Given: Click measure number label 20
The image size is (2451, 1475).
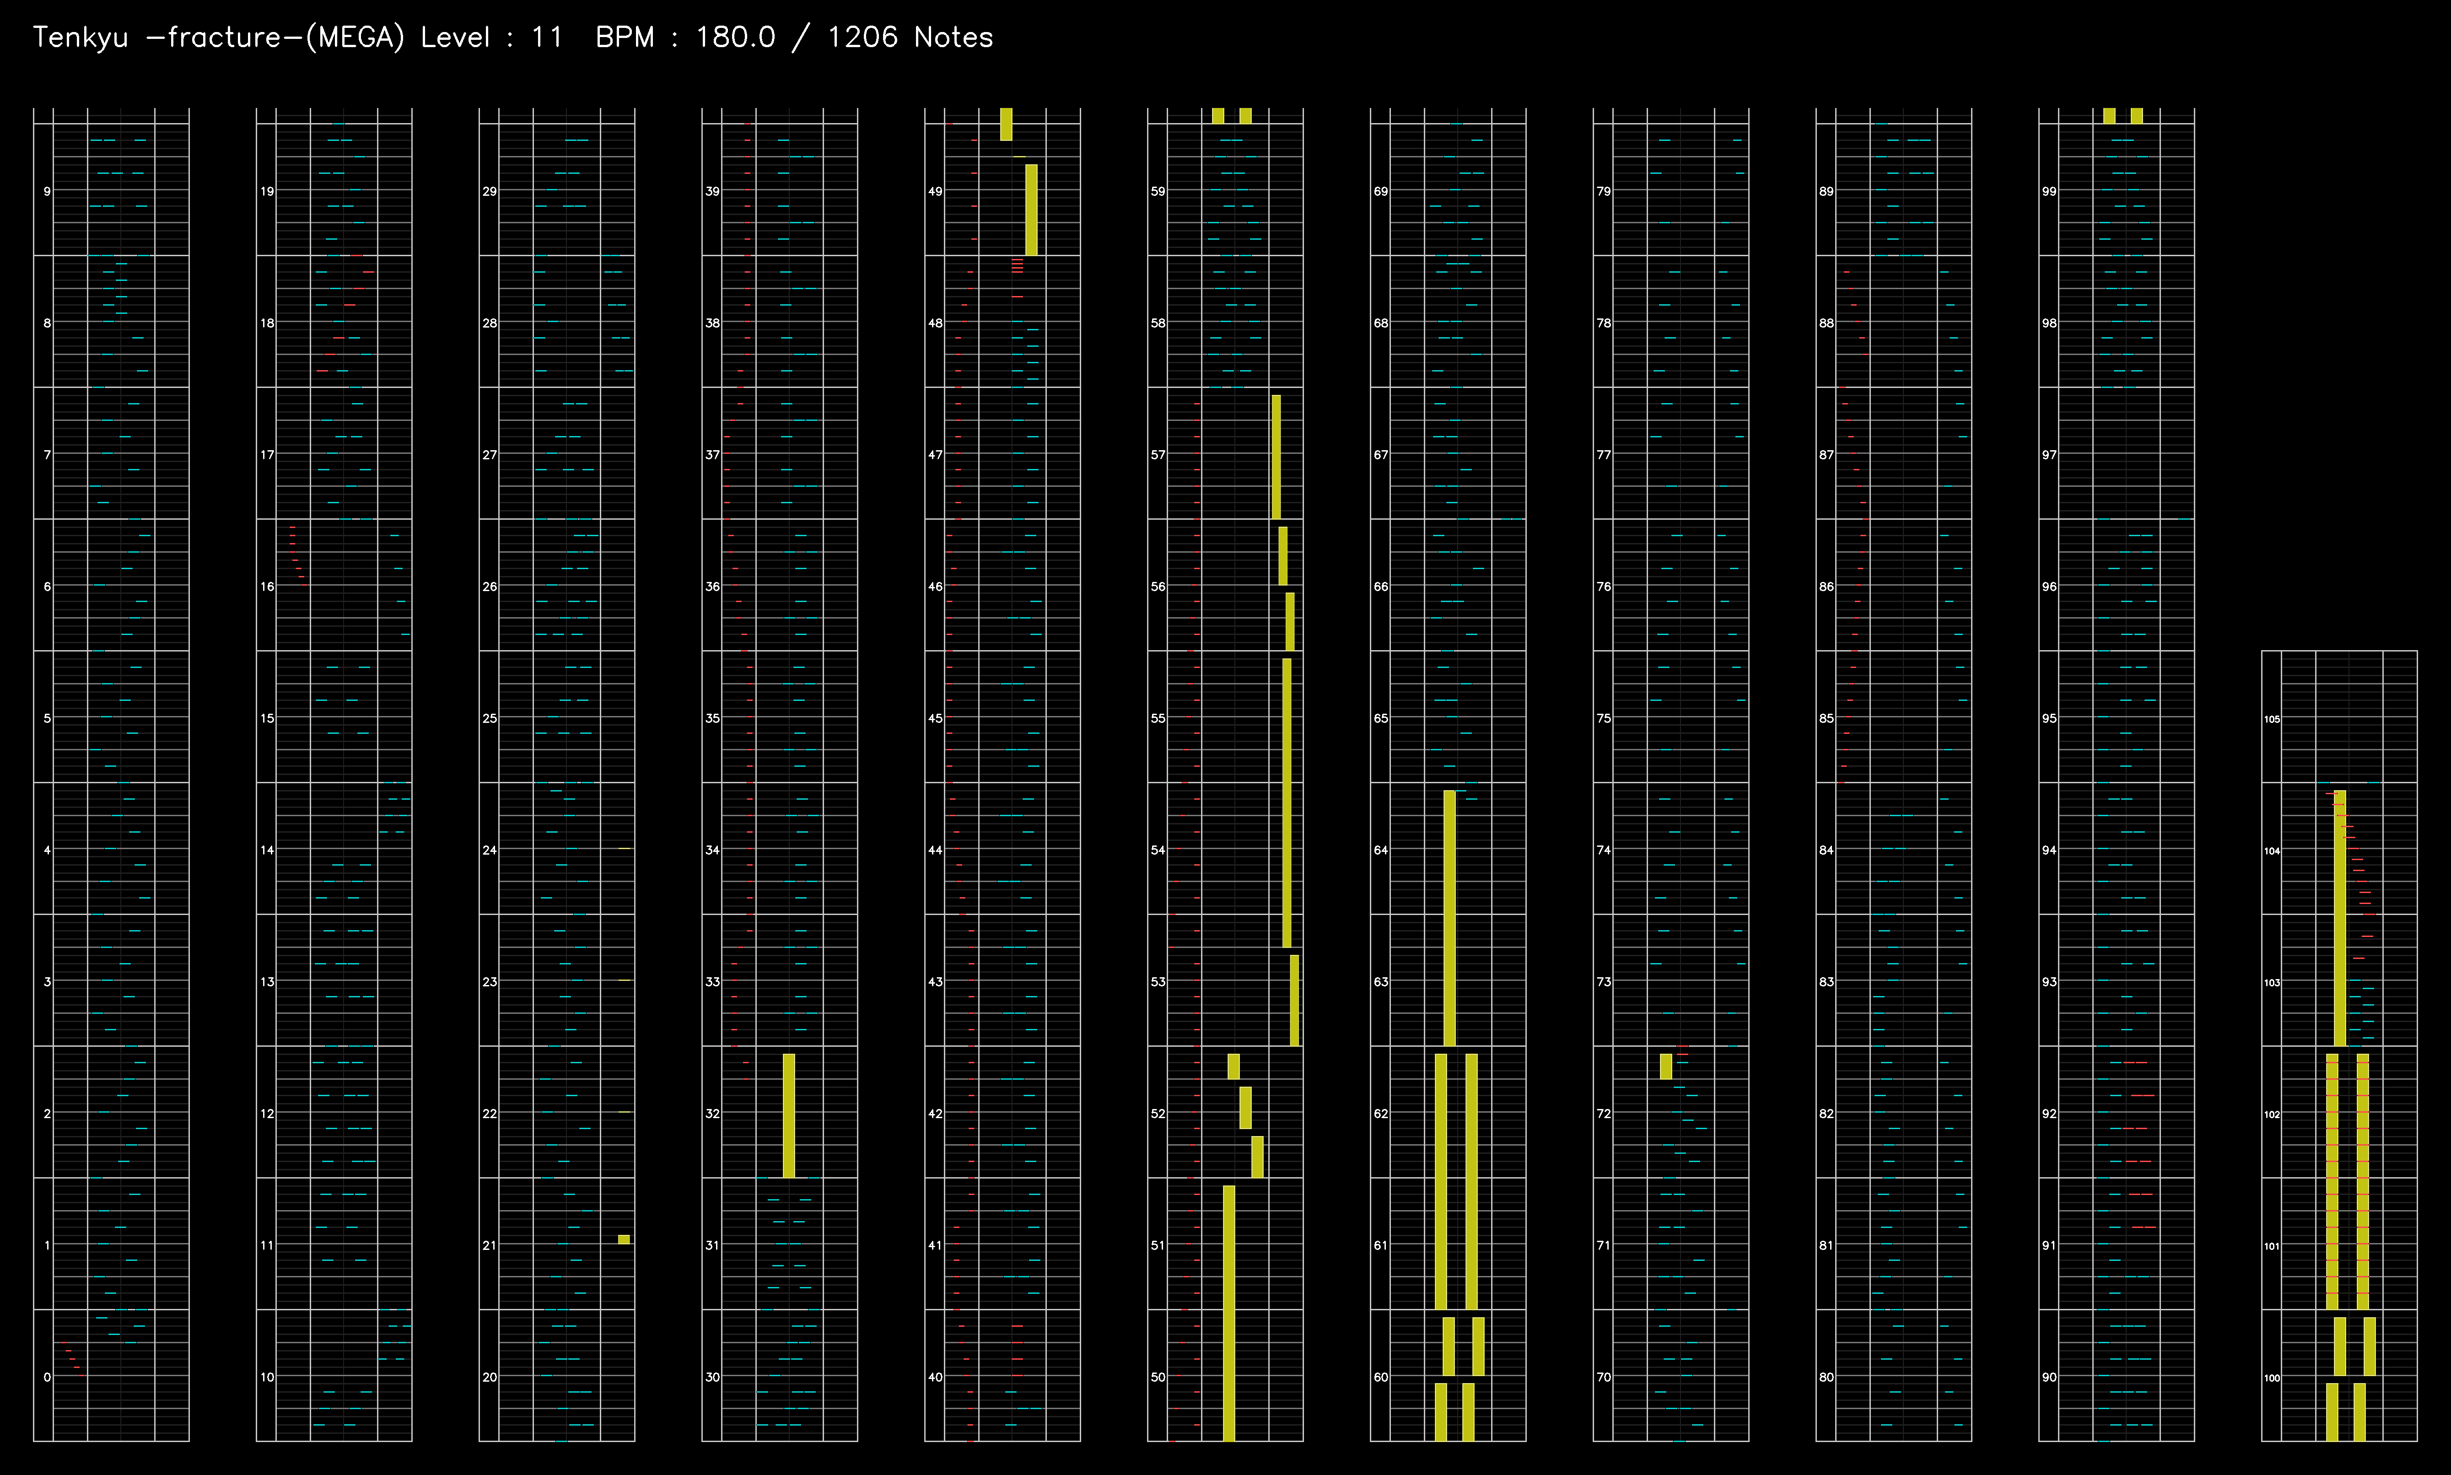Looking at the screenshot, I should coord(489,1377).
